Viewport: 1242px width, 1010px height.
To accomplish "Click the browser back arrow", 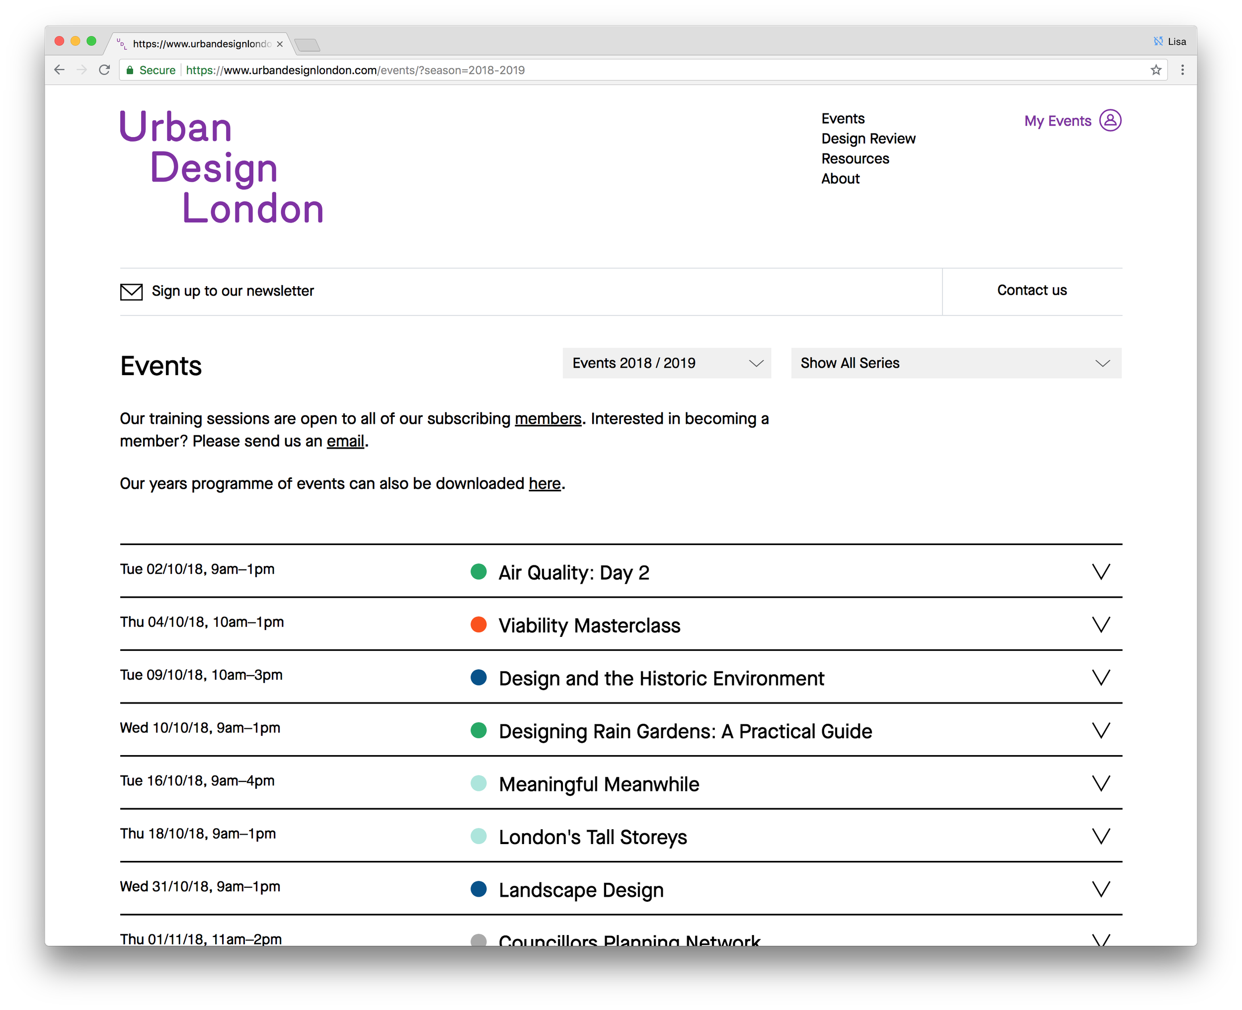I will click(x=59, y=70).
